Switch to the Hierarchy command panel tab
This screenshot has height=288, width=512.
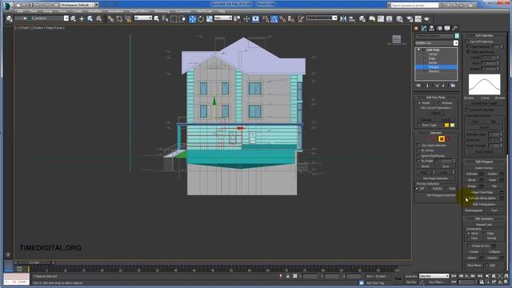pos(432,29)
